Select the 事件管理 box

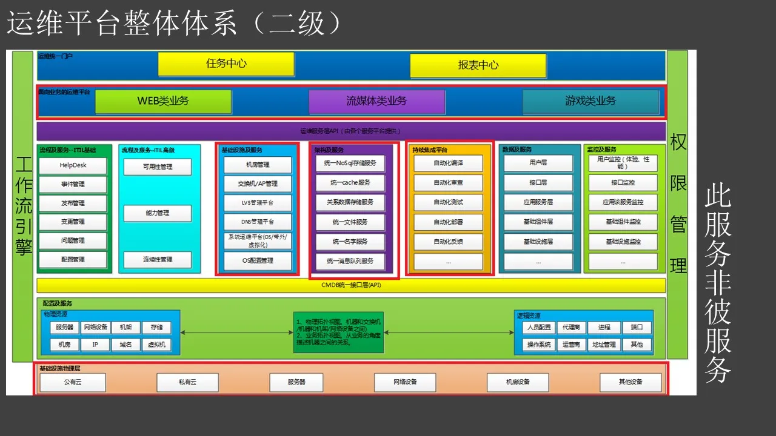click(x=73, y=184)
